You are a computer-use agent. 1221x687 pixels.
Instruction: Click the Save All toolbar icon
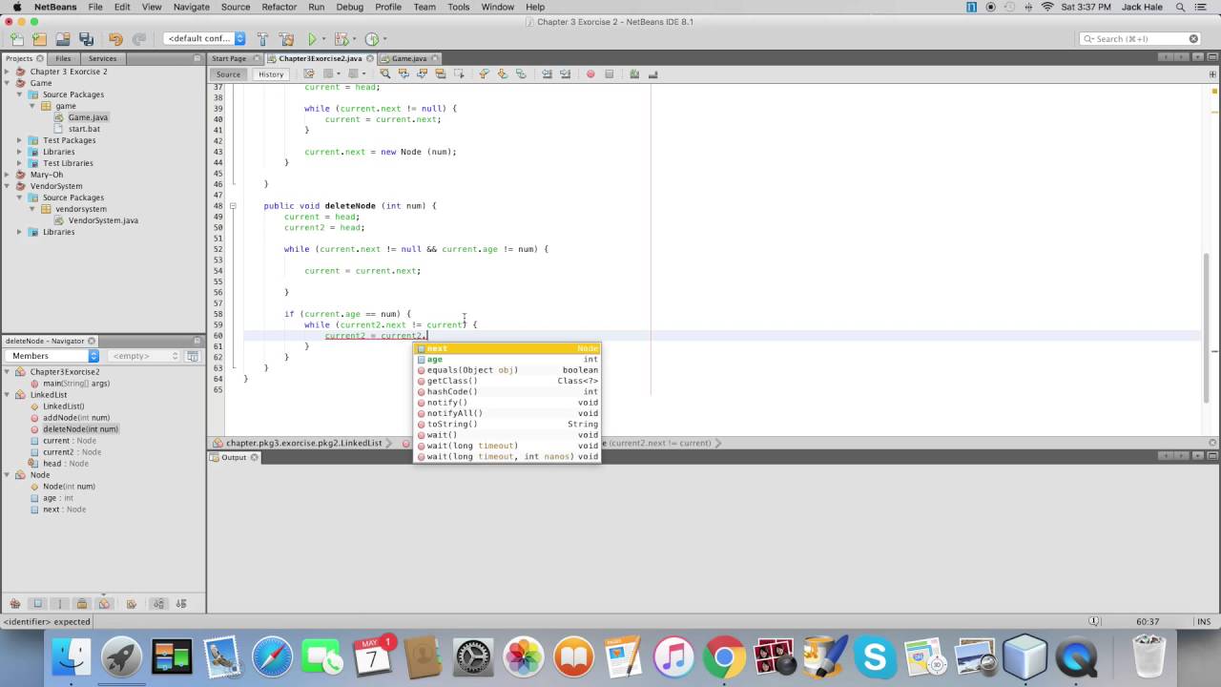(x=87, y=39)
